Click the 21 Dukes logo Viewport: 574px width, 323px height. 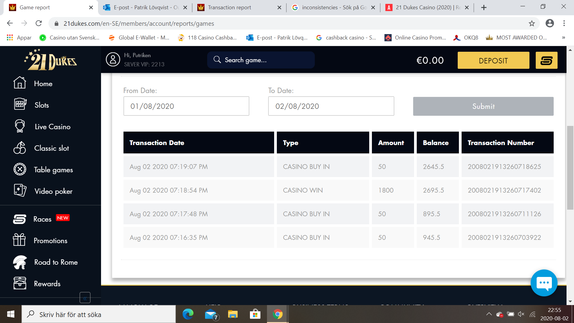[x=51, y=60]
